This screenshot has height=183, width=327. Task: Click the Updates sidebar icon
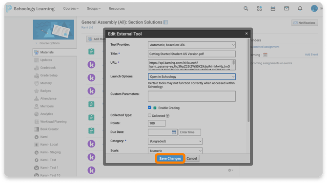click(37, 60)
